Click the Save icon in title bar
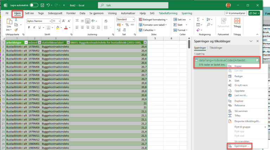The width and height of the screenshot is (270, 150). 42,5
